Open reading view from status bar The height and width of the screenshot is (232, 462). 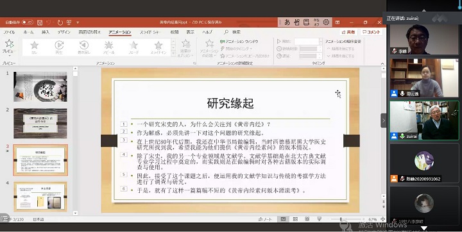(307, 219)
